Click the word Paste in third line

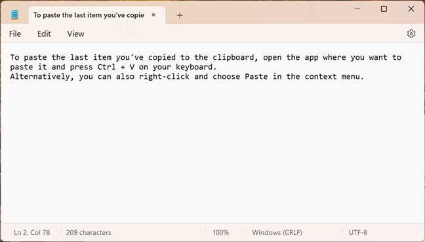click(x=256, y=77)
